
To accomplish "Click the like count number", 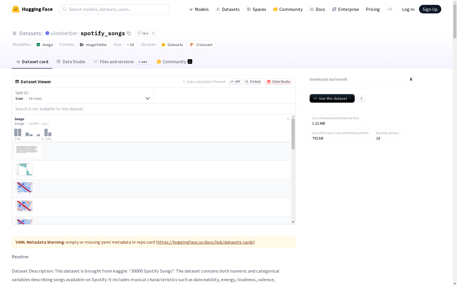I will coord(153,33).
